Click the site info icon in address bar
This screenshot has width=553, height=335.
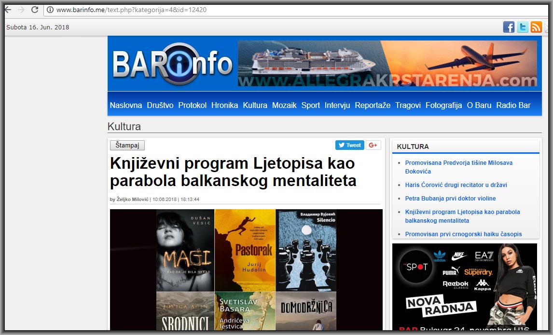tap(50, 10)
